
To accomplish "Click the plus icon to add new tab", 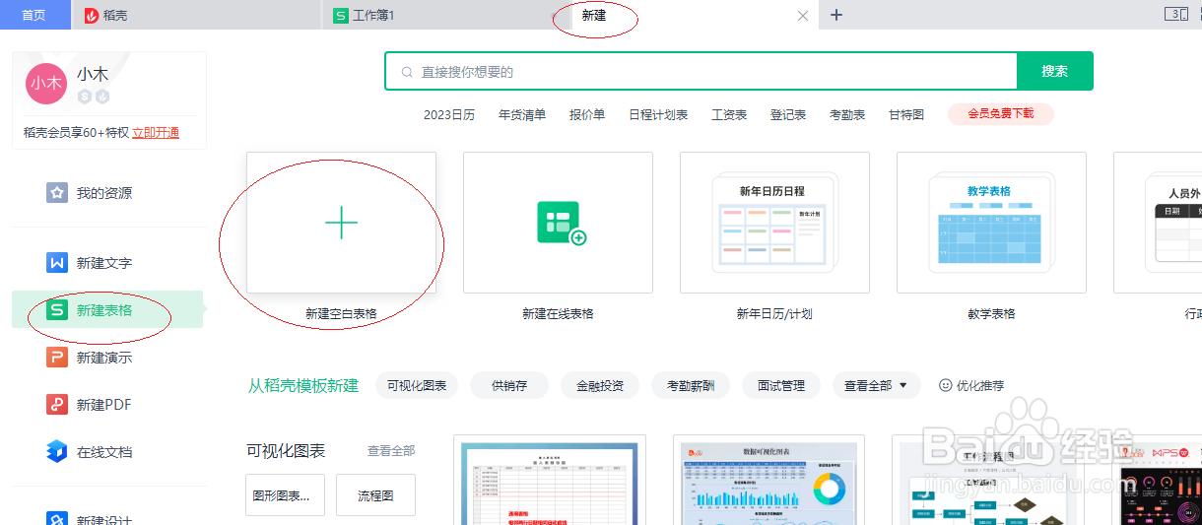I will tap(836, 15).
